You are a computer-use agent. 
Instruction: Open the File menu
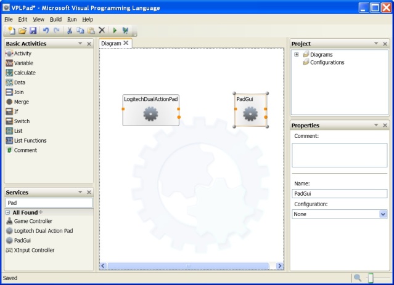tap(8, 19)
